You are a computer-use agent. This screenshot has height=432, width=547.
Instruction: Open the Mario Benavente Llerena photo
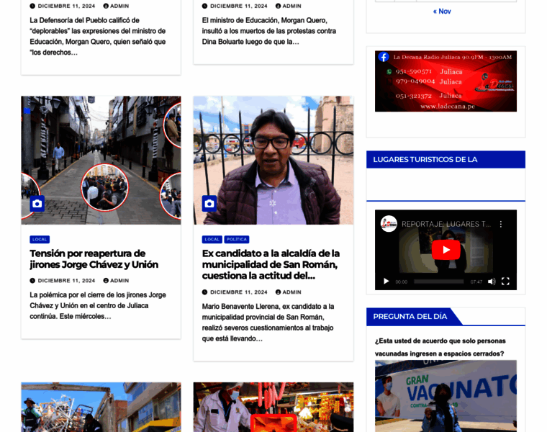click(x=273, y=160)
